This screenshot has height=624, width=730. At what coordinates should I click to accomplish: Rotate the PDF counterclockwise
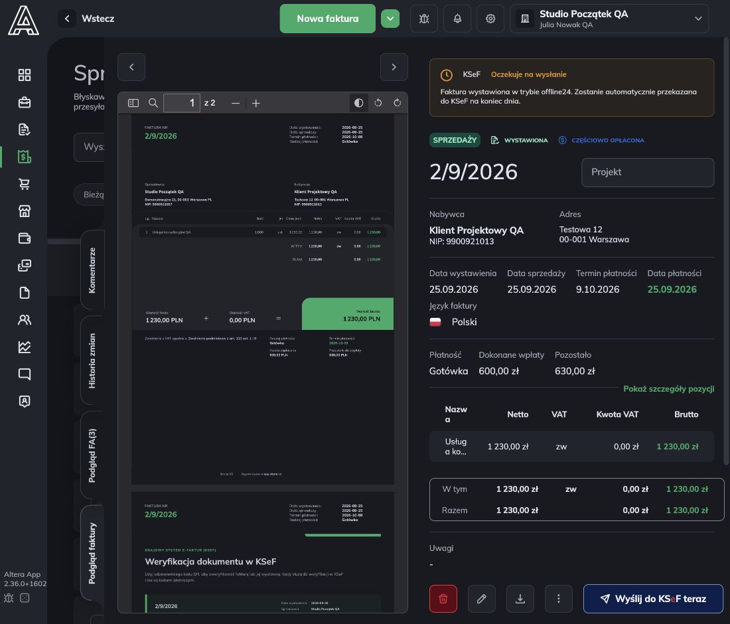pos(378,103)
